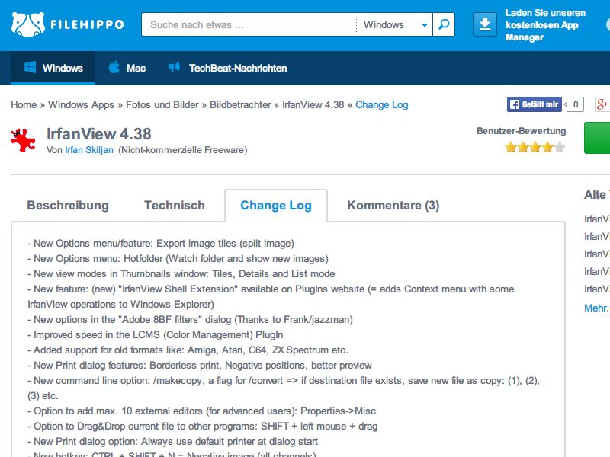Screen dimensions: 610x457
Task: Click the Google Plus share icon
Action: click(602, 104)
